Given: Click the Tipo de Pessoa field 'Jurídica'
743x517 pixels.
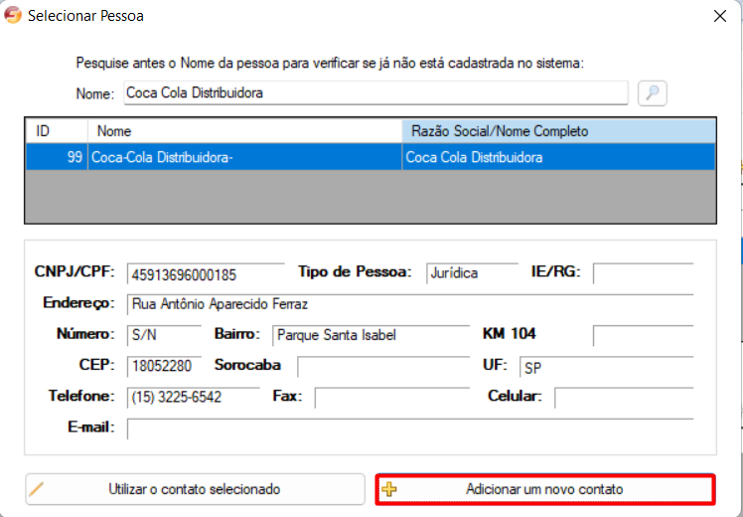Looking at the screenshot, I should click(x=472, y=273).
